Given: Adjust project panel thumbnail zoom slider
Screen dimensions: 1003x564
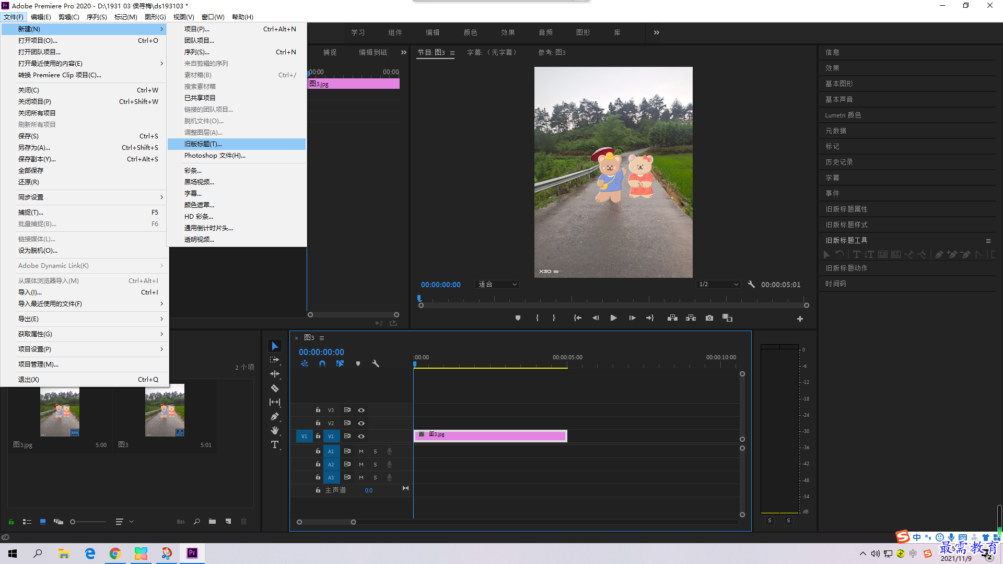Looking at the screenshot, I should 73,522.
